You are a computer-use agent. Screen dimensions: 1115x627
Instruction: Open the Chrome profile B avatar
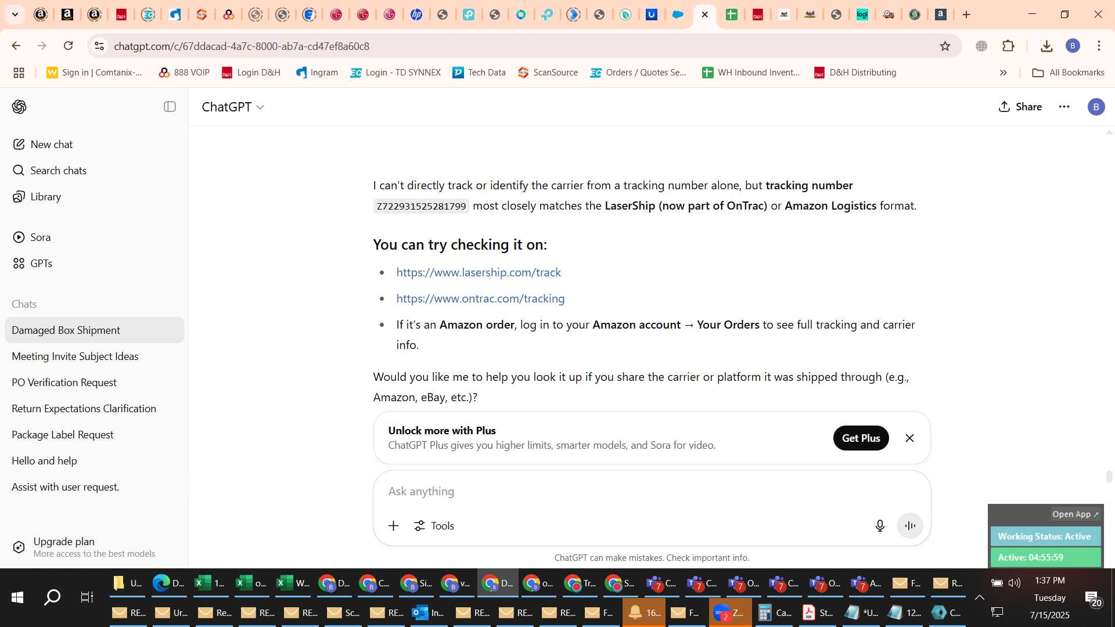coord(1073,46)
